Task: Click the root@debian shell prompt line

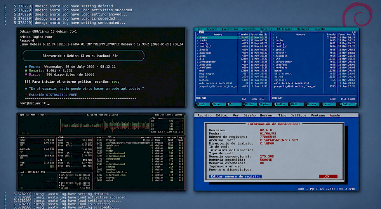Action: point(35,103)
